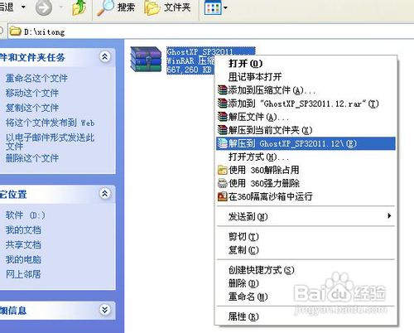This screenshot has width=414, height=333.
Task: Choose 创建快捷方式(S) in context menu
Action: click(x=306, y=270)
